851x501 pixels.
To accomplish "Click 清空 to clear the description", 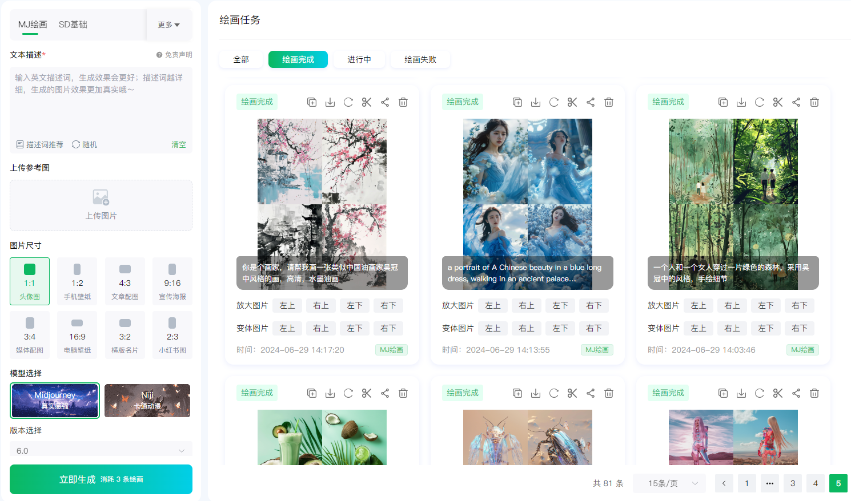I will pyautogui.click(x=179, y=144).
